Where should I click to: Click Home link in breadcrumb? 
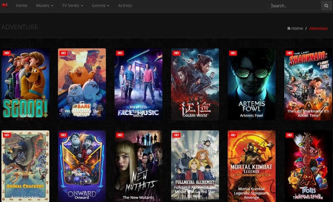click(x=297, y=28)
